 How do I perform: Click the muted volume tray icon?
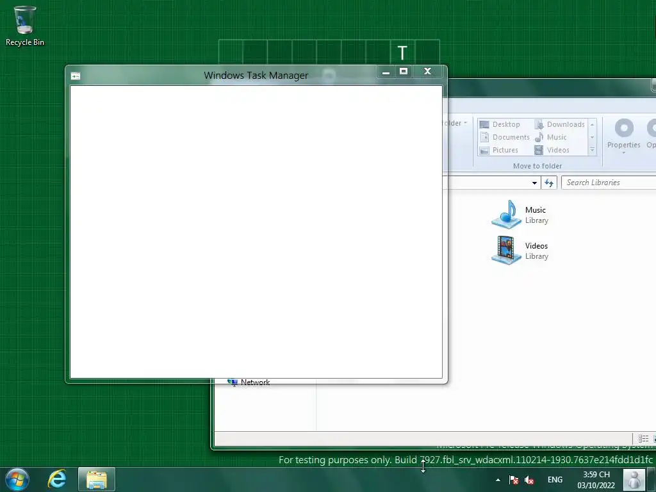pos(529,480)
